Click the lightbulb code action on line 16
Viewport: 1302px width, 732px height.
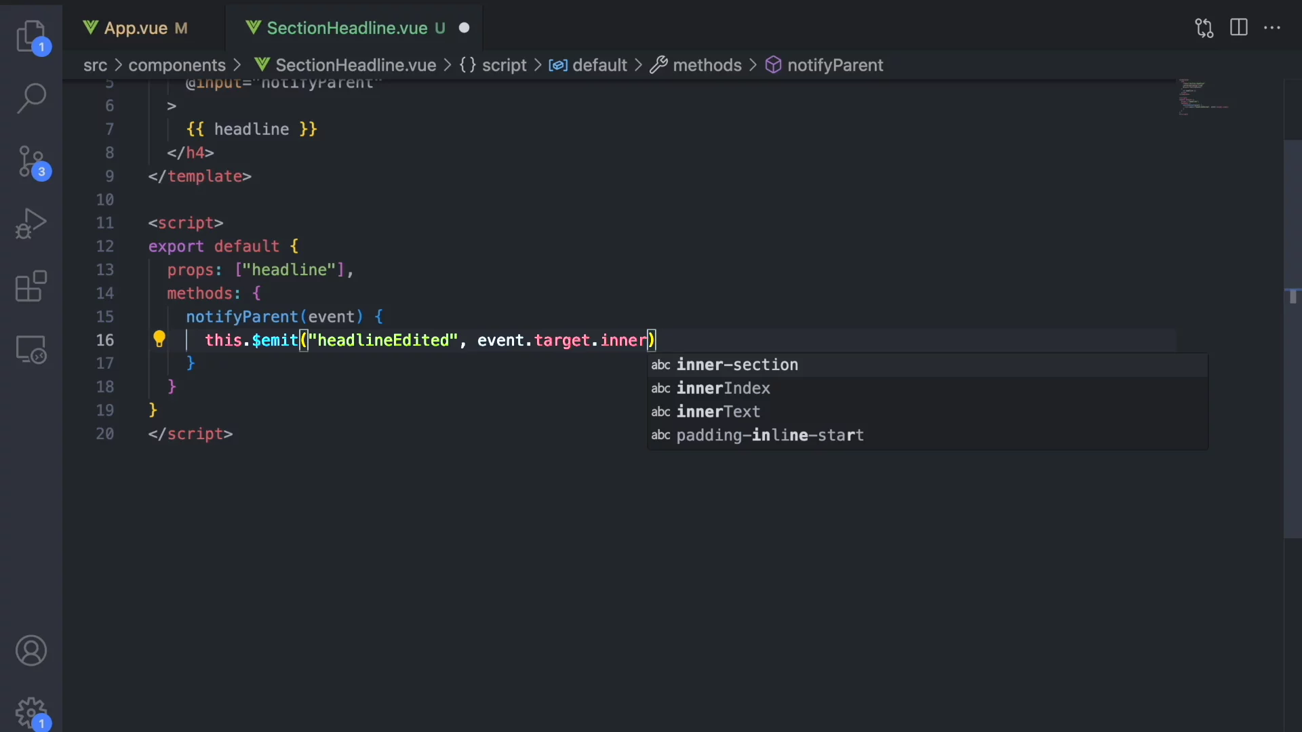[x=159, y=339]
